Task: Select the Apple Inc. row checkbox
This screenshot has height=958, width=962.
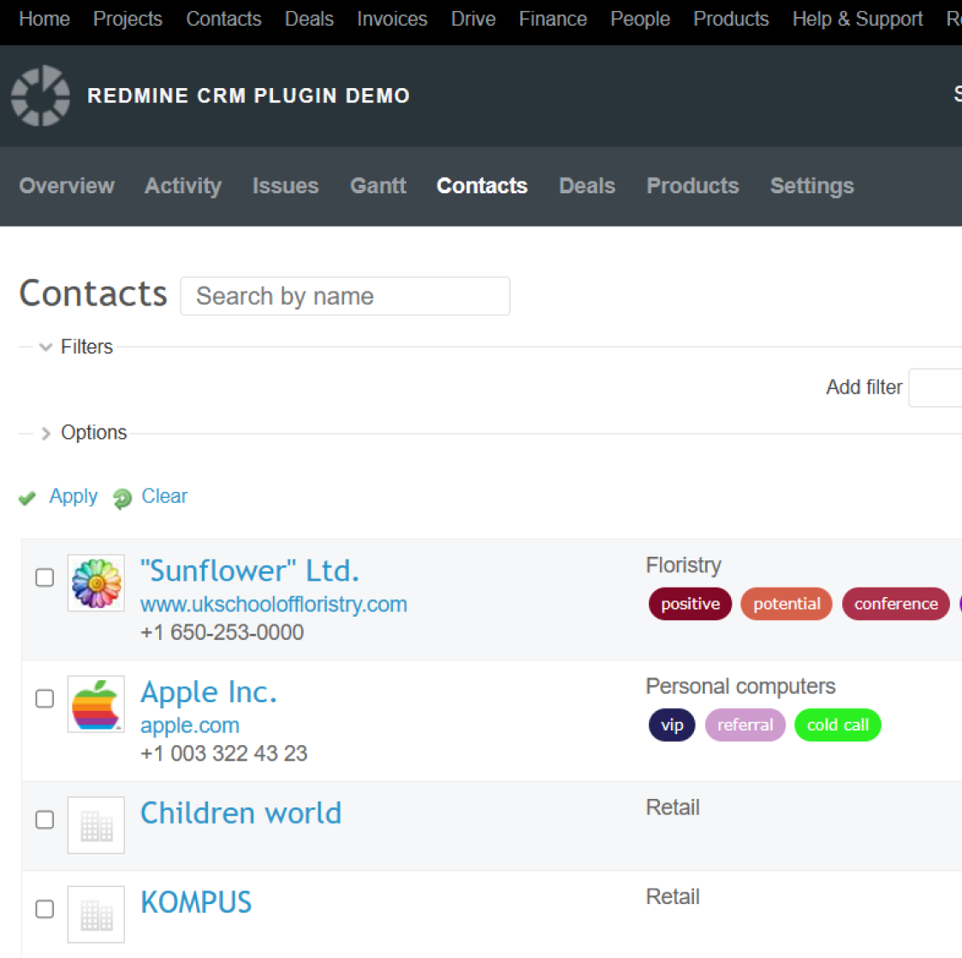Action: [x=44, y=699]
